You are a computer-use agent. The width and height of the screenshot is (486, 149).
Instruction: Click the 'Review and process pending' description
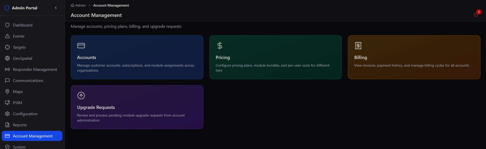[x=131, y=118]
